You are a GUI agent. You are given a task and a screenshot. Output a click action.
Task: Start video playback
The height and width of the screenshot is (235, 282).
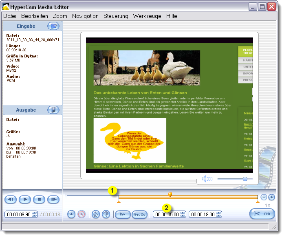pos(25,200)
